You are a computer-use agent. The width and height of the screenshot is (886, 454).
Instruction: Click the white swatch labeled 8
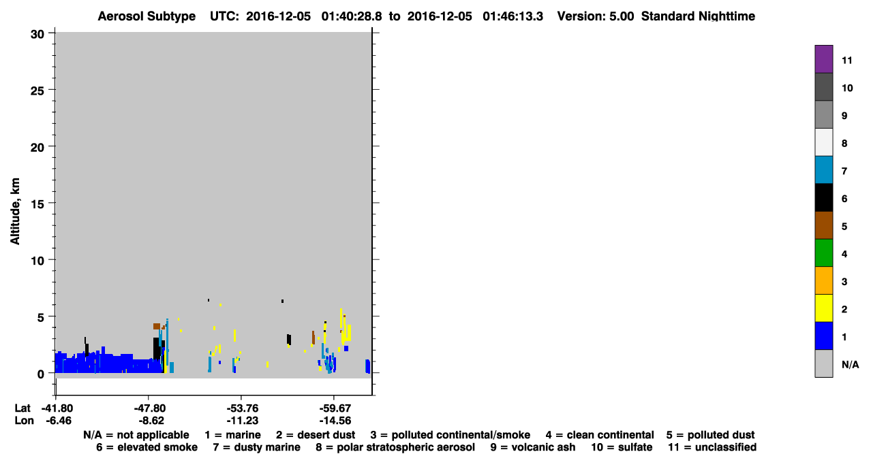coord(824,142)
